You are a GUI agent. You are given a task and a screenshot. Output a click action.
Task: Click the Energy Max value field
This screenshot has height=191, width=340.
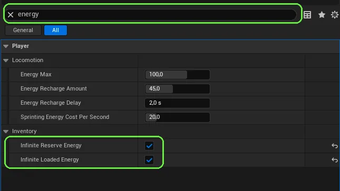click(x=177, y=75)
